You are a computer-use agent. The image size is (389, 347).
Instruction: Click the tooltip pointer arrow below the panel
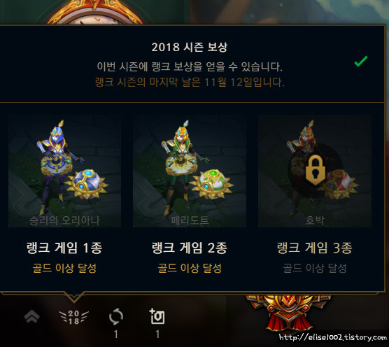click(73, 297)
